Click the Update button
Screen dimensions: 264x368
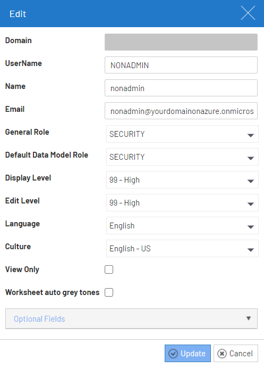[188, 354]
